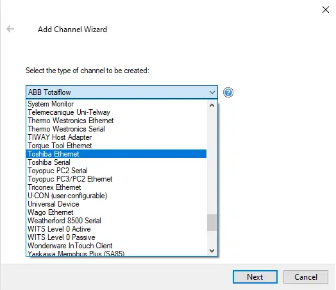Select Wonderware InTouch Client
336x290 pixels.
coord(116,246)
